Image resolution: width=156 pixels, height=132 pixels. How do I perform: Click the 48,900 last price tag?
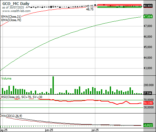tap(148, 6)
